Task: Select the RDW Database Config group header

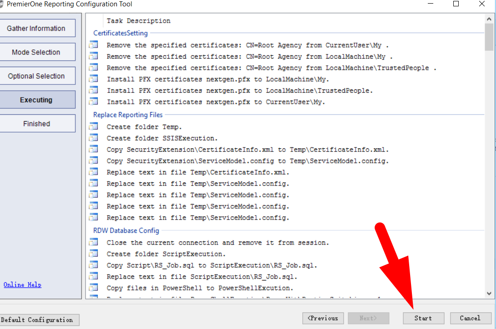Action: point(126,231)
